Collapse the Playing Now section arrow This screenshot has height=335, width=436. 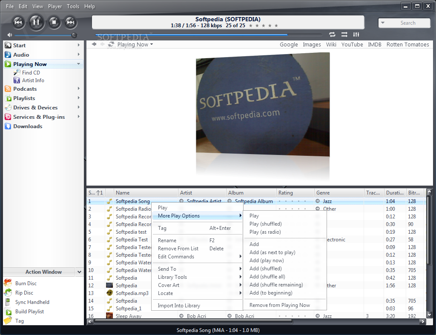pyautogui.click(x=79, y=64)
